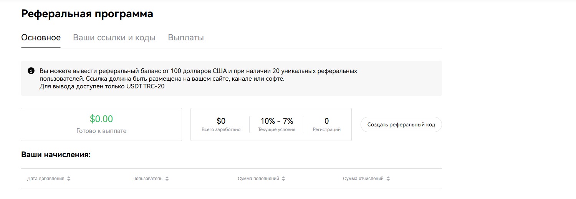Click the Регистраций counter
This screenshot has width=576, height=199.
coord(327,124)
